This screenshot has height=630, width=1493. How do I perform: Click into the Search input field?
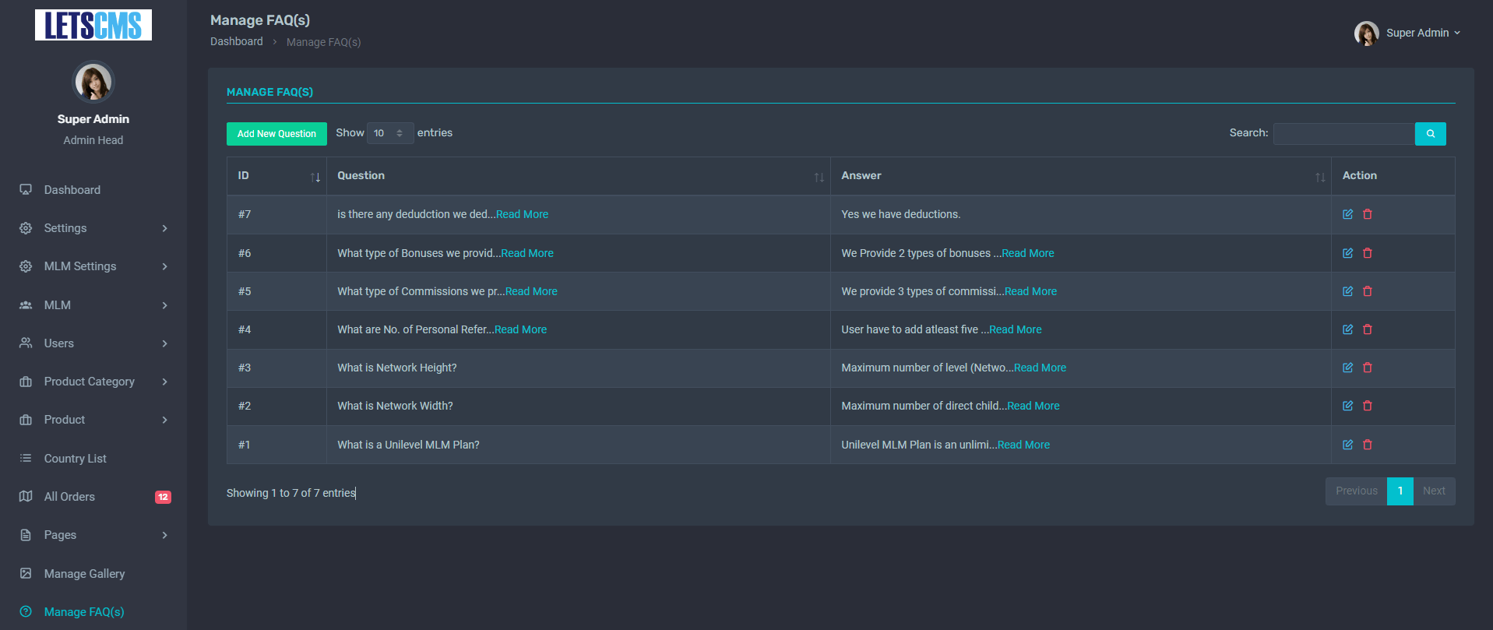1343,134
